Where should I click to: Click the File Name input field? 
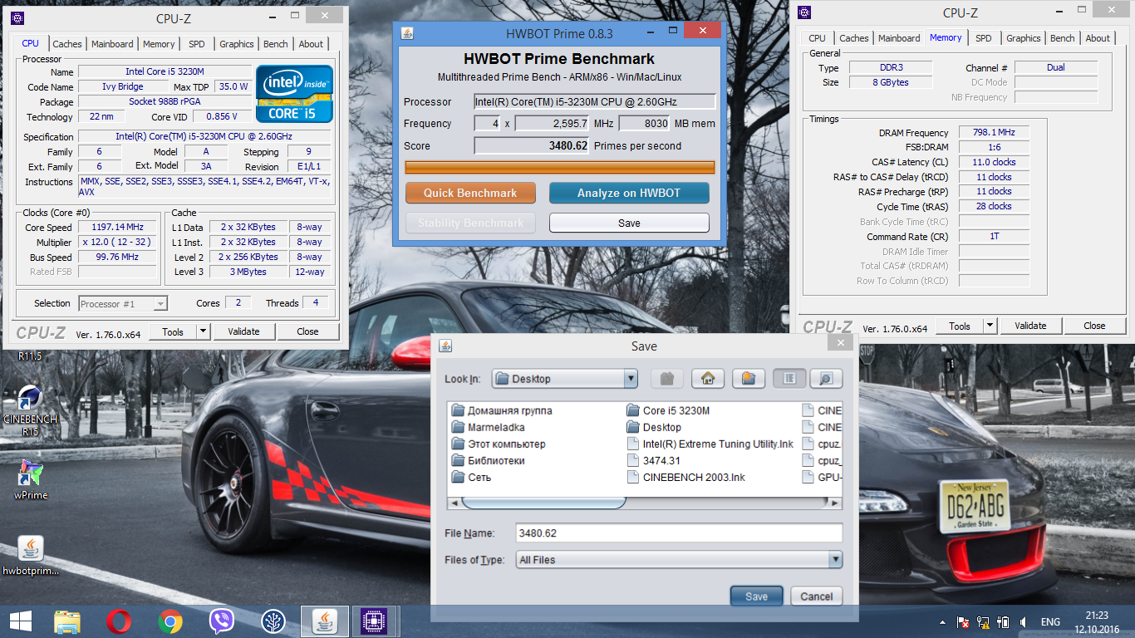tap(679, 533)
